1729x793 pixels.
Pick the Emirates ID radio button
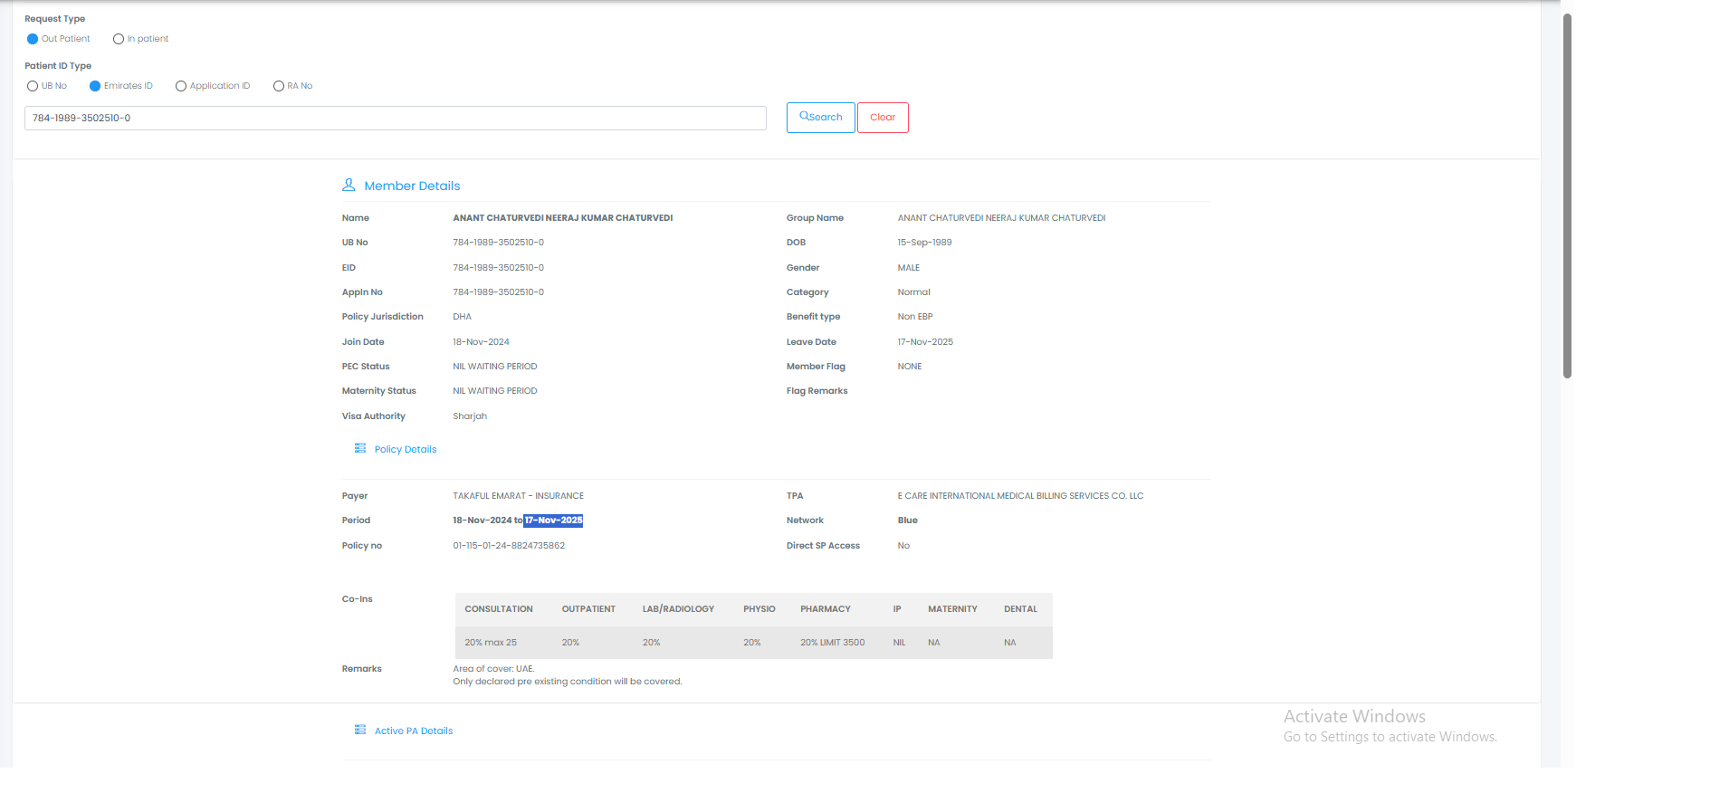pyautogui.click(x=95, y=86)
